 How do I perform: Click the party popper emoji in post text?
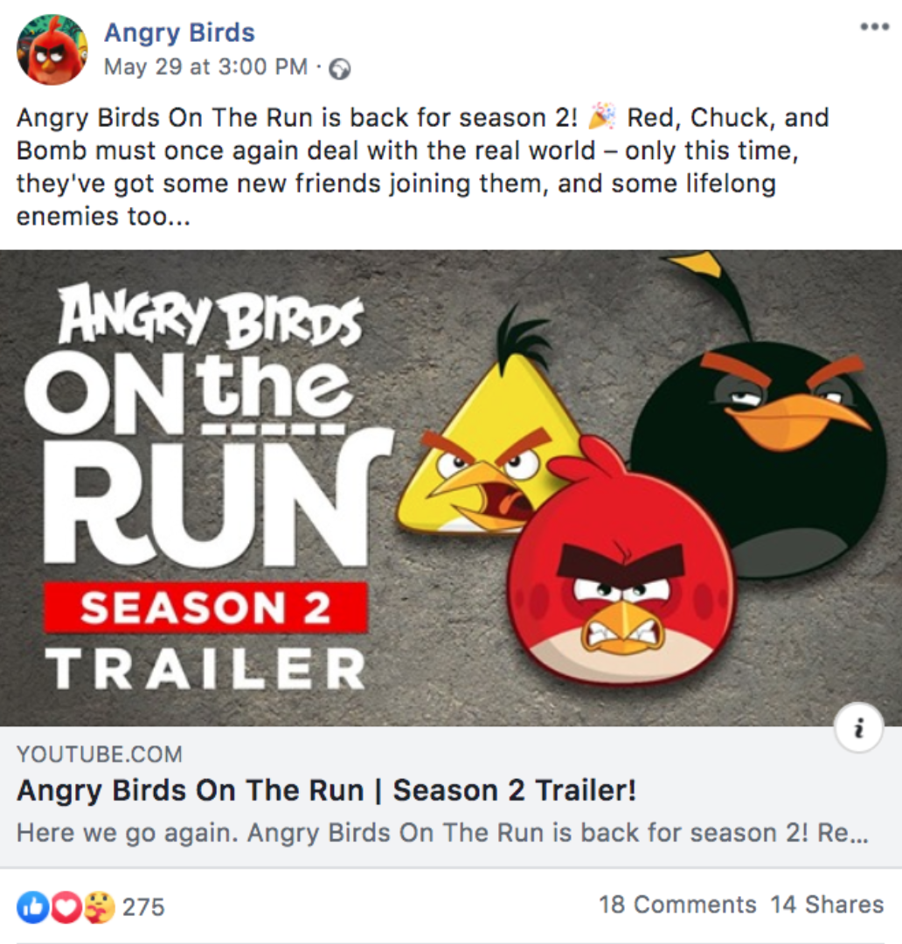601,117
